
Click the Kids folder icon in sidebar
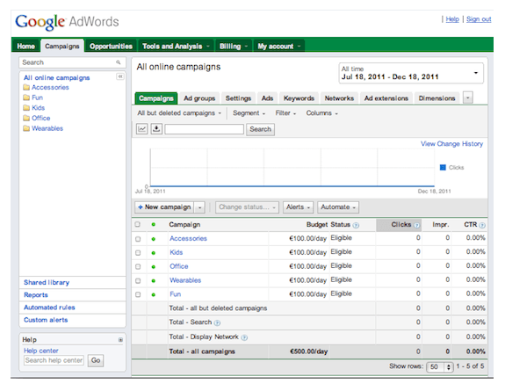pyautogui.click(x=26, y=108)
